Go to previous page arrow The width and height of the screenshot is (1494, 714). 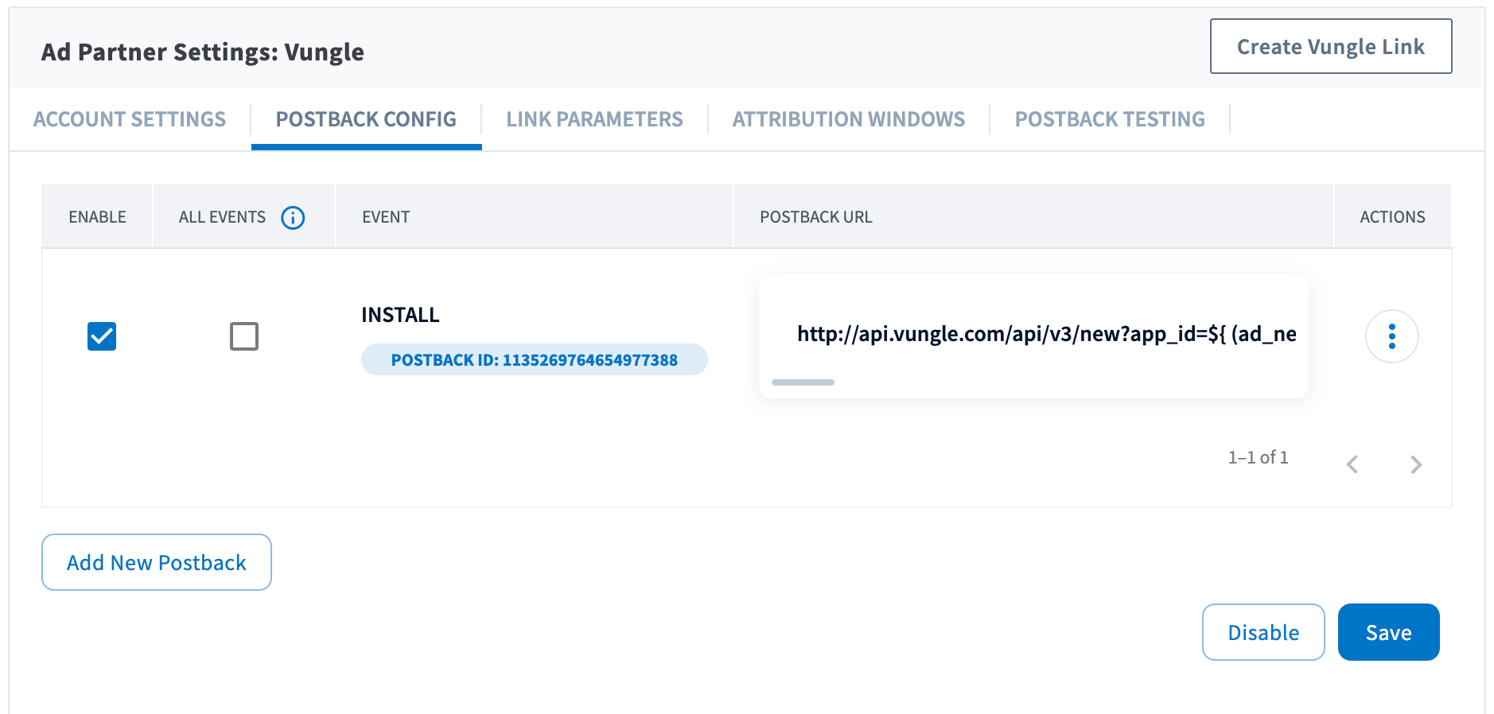1352,464
